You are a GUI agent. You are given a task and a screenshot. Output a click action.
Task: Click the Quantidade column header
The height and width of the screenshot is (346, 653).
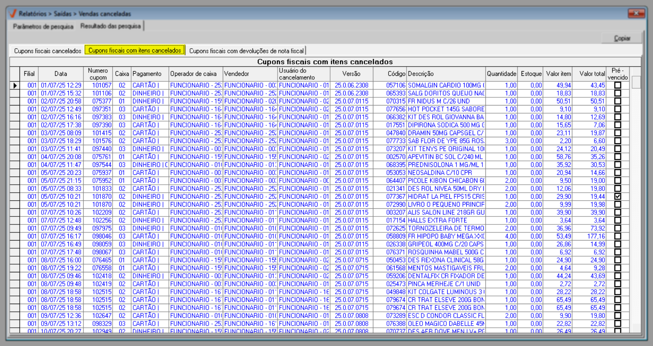501,74
